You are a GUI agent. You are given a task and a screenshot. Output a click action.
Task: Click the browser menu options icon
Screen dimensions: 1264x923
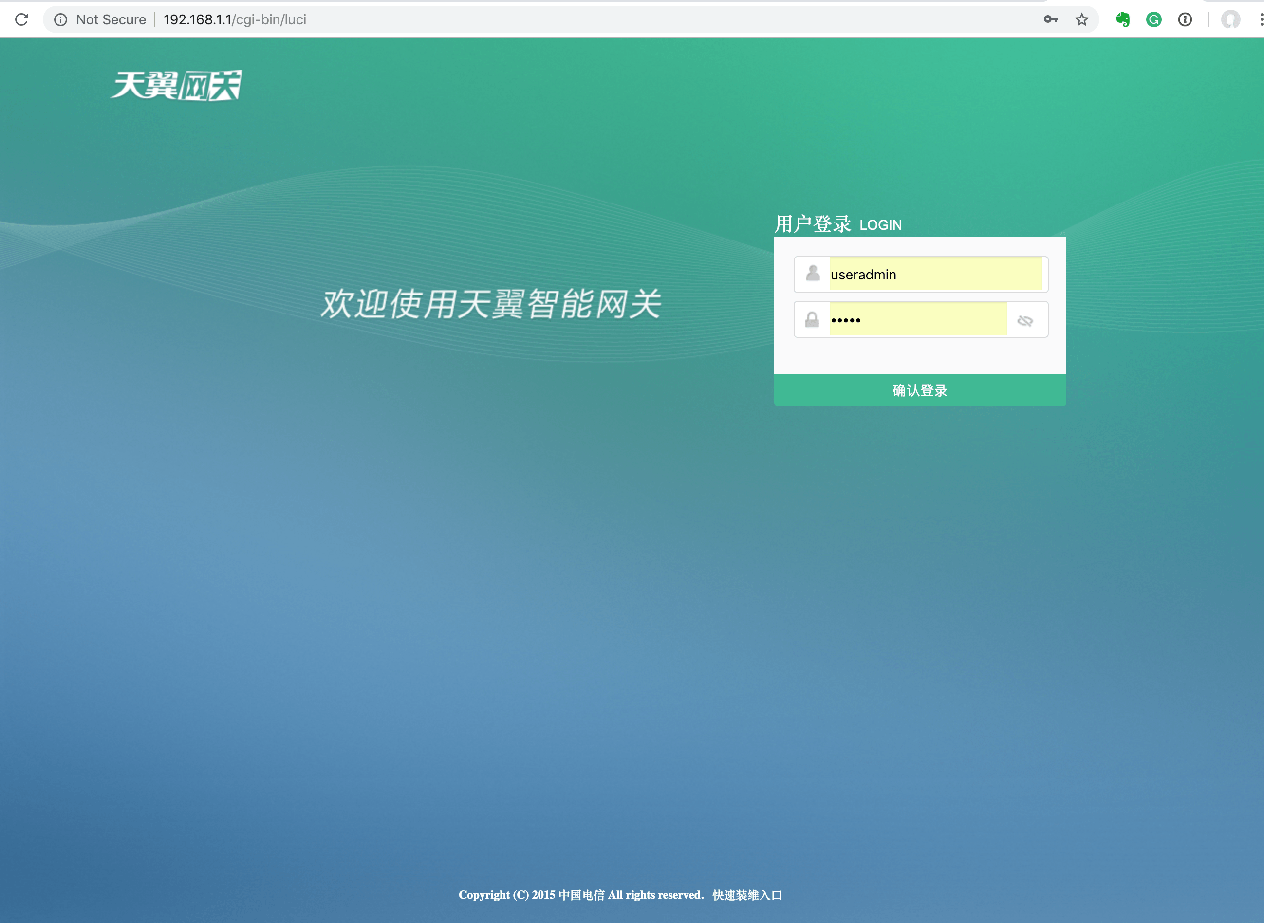pyautogui.click(x=1256, y=19)
